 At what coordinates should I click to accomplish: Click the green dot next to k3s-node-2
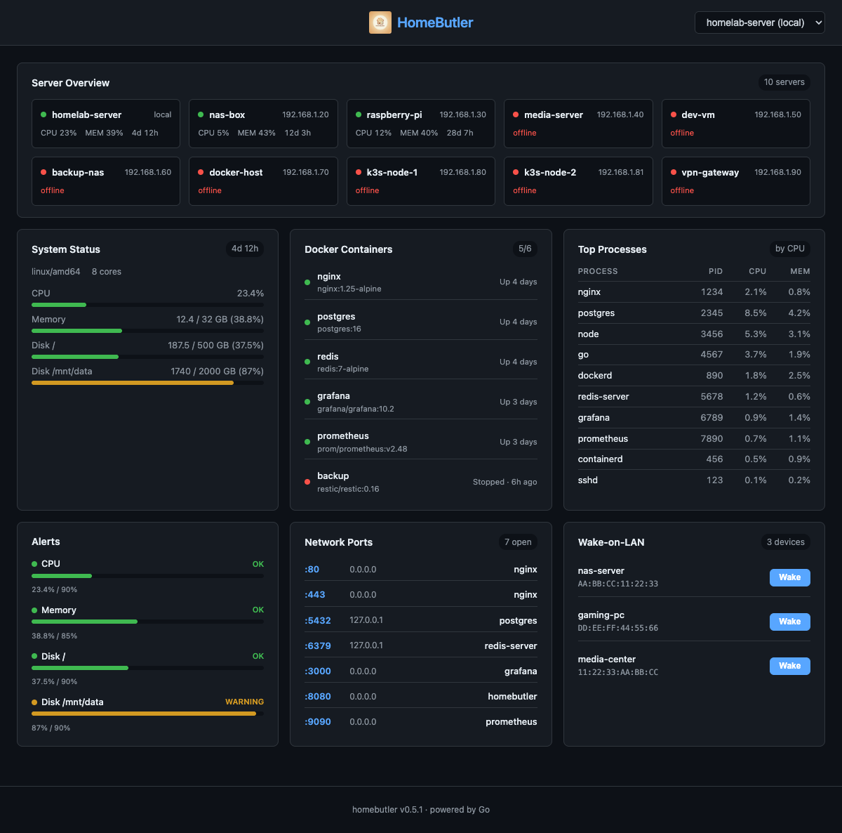click(x=516, y=171)
